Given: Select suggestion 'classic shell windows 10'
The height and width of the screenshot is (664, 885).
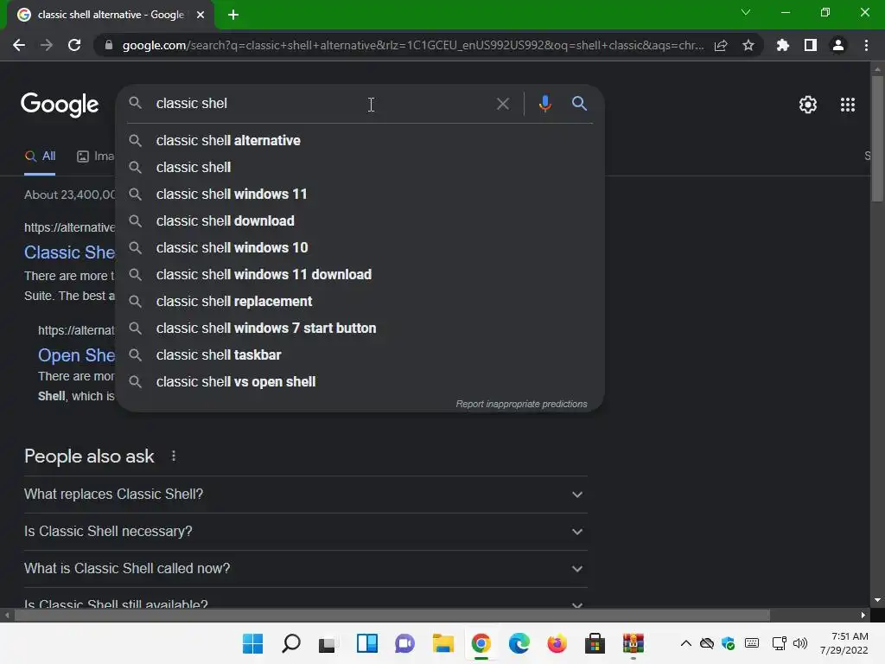Looking at the screenshot, I should (x=360, y=248).
